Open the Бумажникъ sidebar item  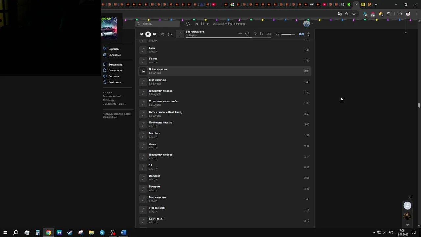pyautogui.click(x=112, y=65)
